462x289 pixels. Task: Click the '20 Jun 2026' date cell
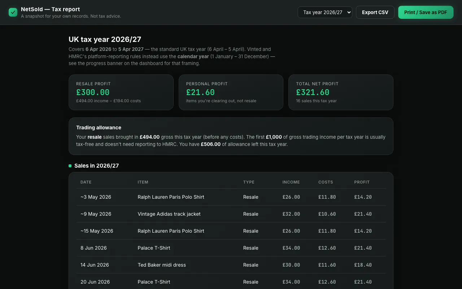(x=95, y=282)
